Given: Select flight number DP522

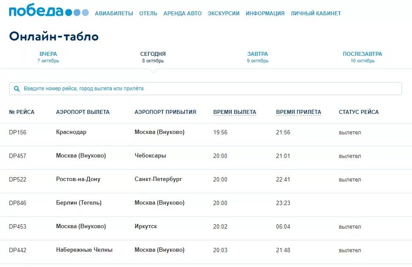Looking at the screenshot, I should (x=17, y=180).
